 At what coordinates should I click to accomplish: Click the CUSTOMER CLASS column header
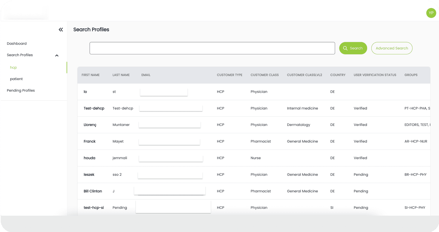[x=265, y=75]
